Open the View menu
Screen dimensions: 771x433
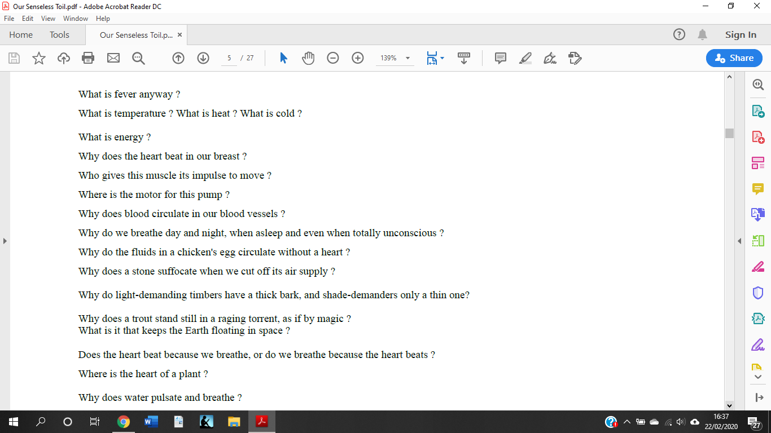(x=48, y=19)
